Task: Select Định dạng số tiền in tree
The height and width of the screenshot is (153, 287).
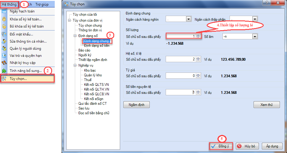Action: click(x=97, y=46)
